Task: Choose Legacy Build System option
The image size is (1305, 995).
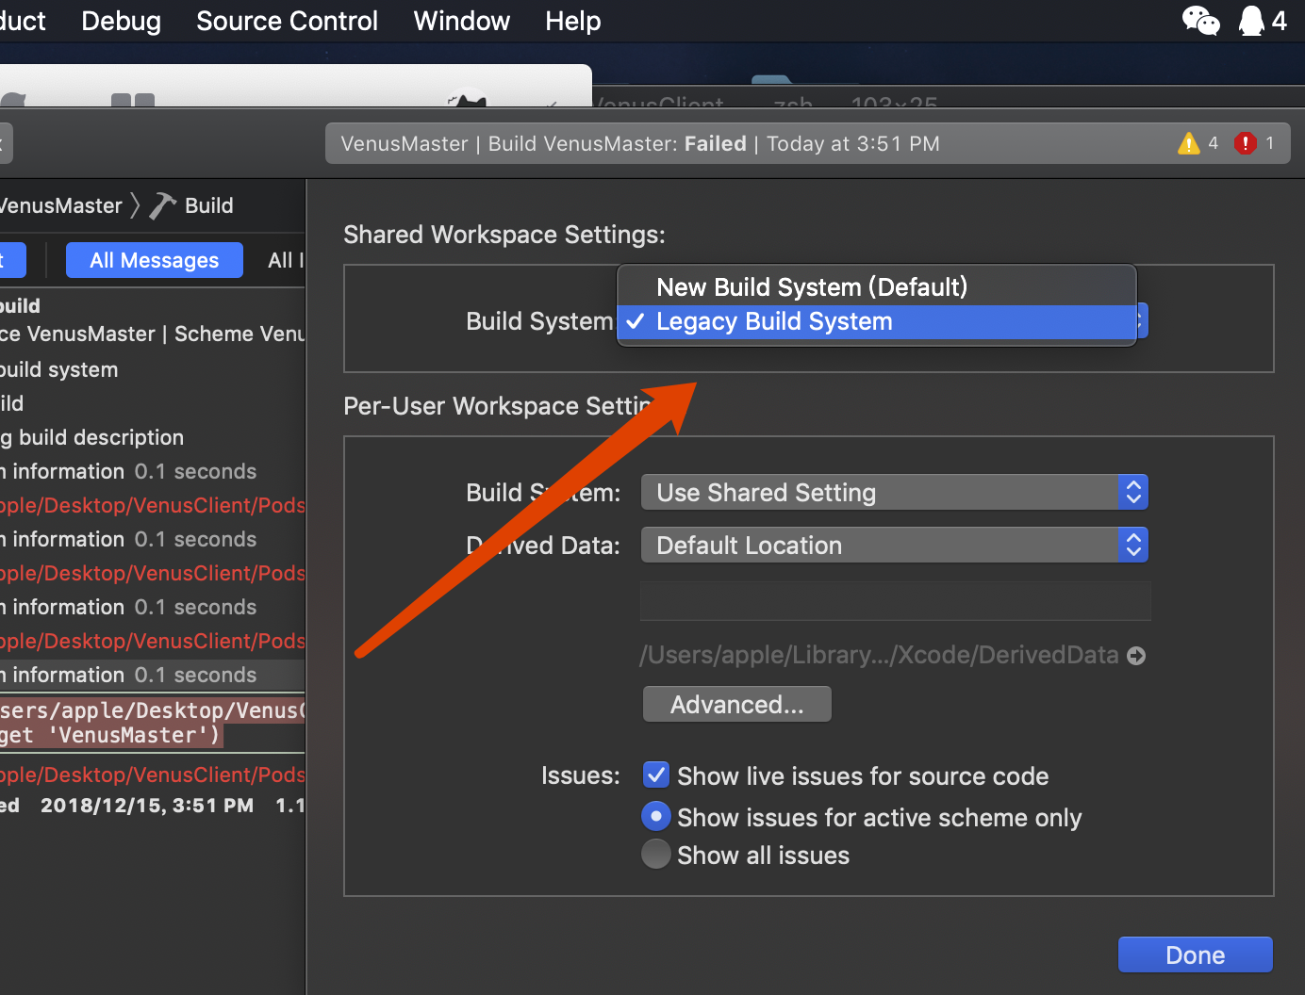Action: pos(877,321)
